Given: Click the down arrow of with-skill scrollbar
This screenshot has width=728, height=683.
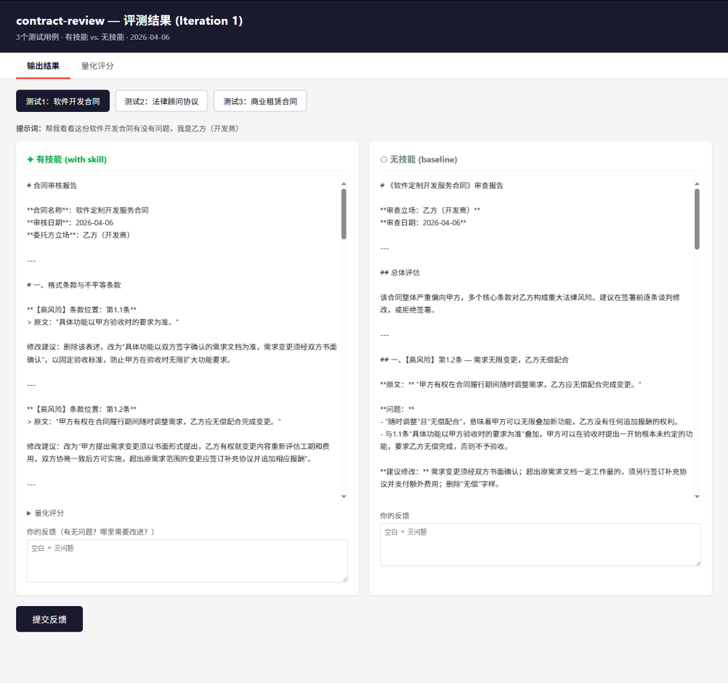Looking at the screenshot, I should (344, 496).
